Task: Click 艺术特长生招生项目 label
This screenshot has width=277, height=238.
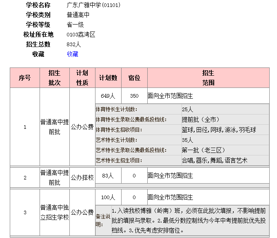Action: pyautogui.click(x=119, y=160)
